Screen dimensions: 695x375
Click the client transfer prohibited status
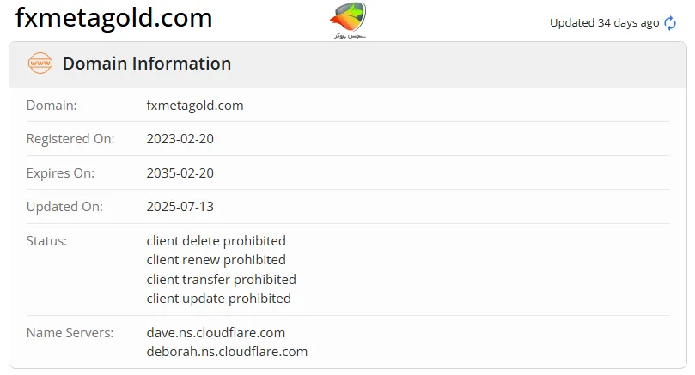(x=222, y=280)
